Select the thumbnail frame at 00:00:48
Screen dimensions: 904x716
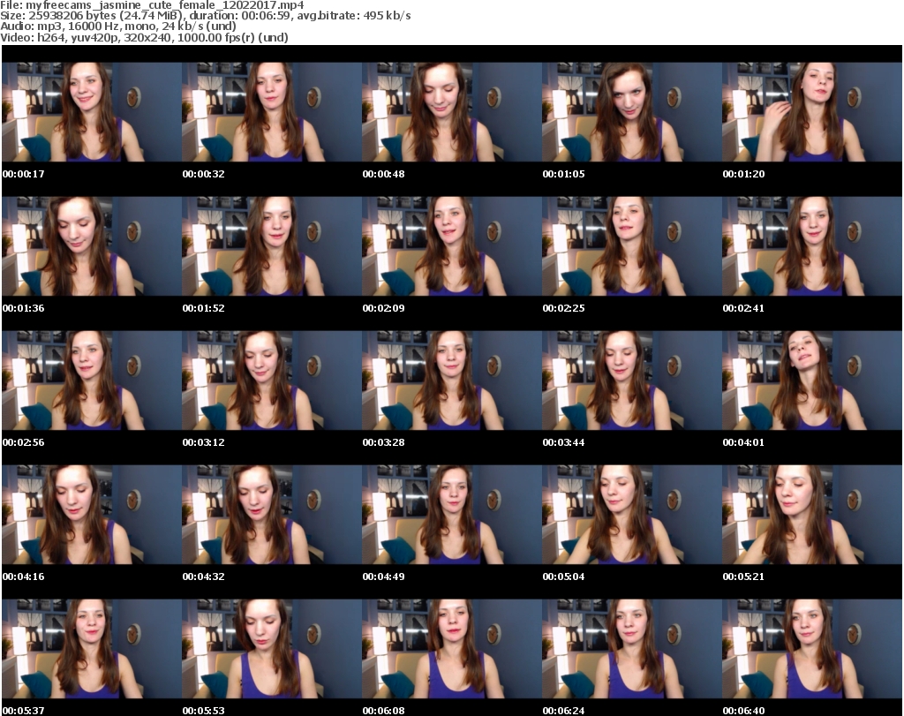tap(451, 112)
